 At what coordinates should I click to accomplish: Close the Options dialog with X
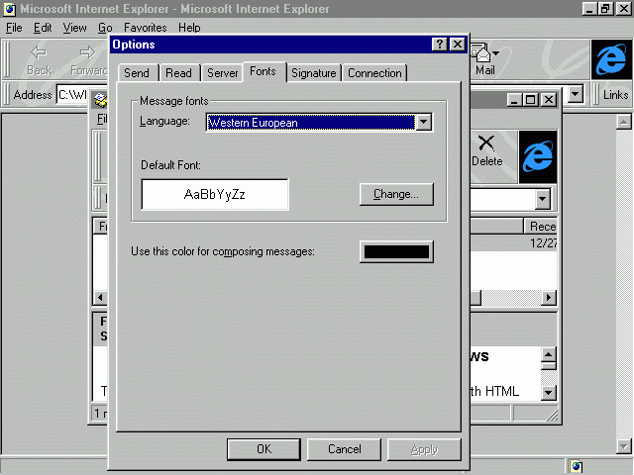(458, 44)
